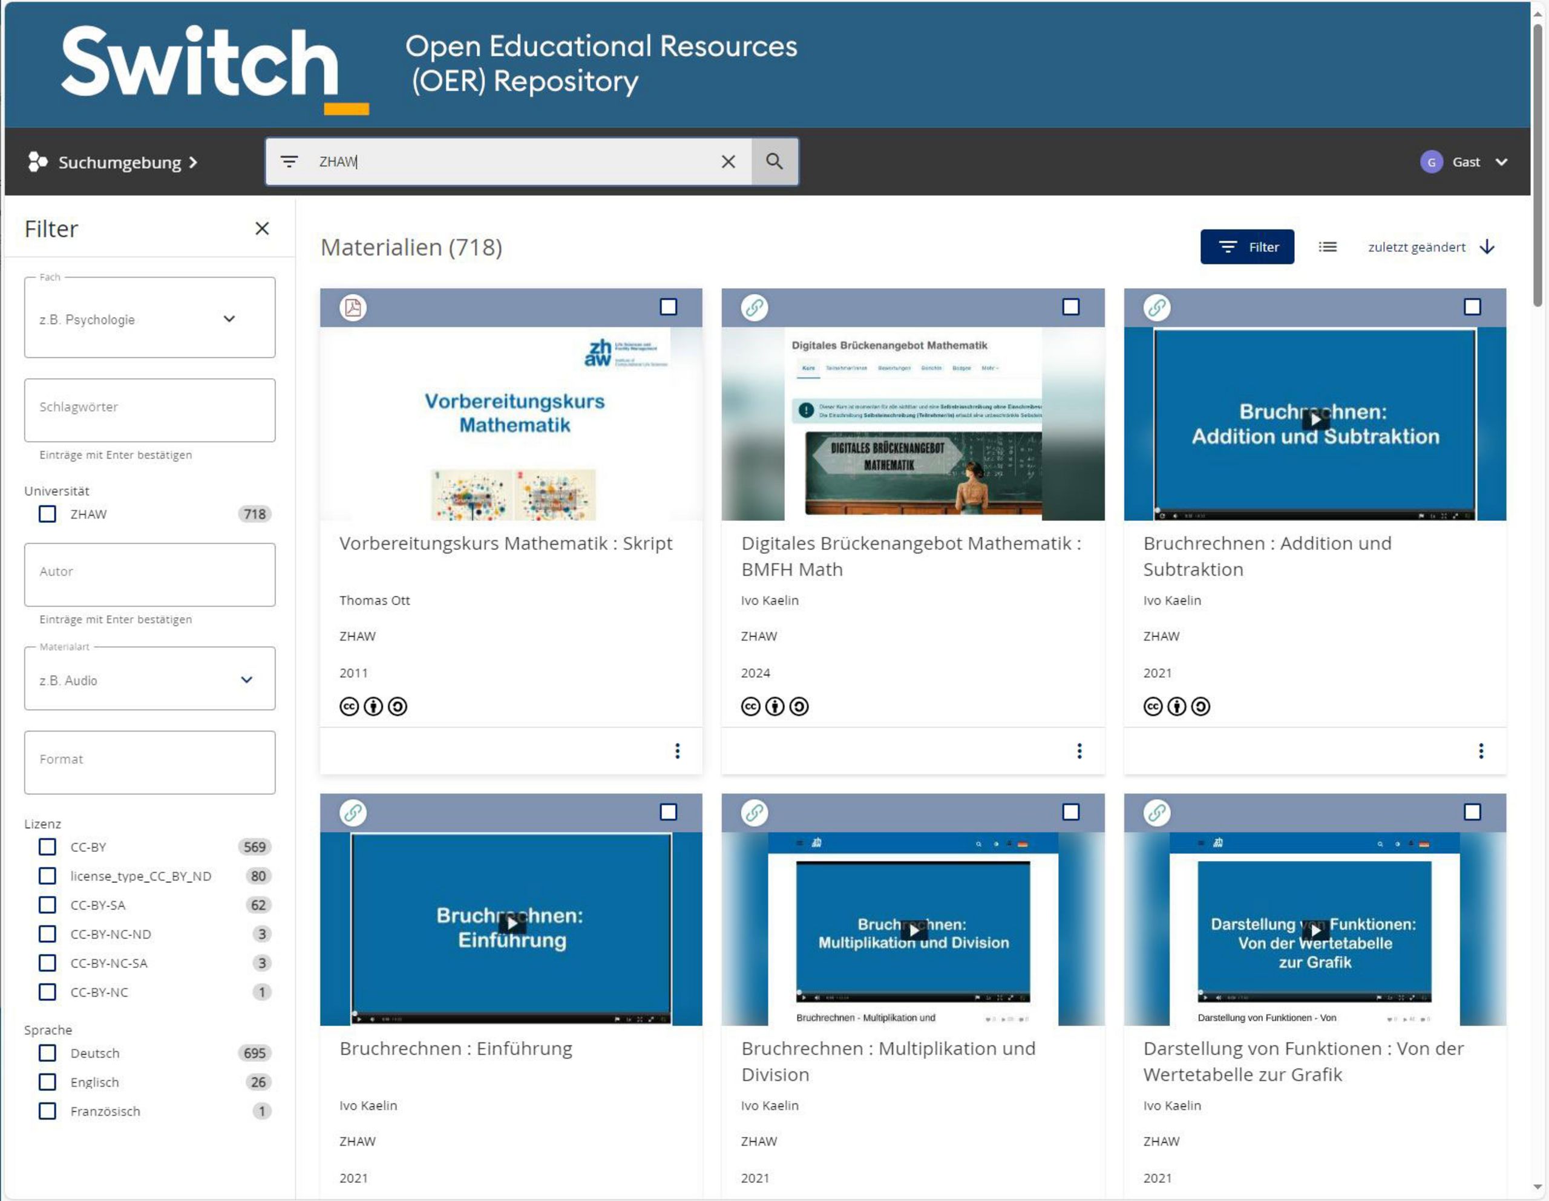Click link icon on Bruchrechnen Multiplikation card
The width and height of the screenshot is (1549, 1201).
coord(755,813)
